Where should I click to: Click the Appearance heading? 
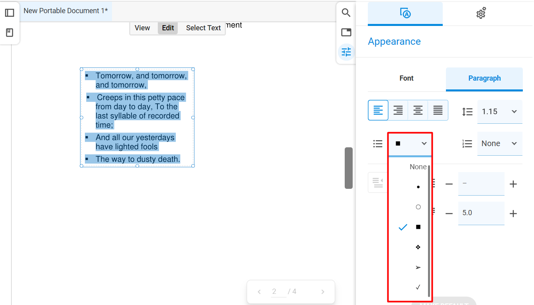pos(394,42)
